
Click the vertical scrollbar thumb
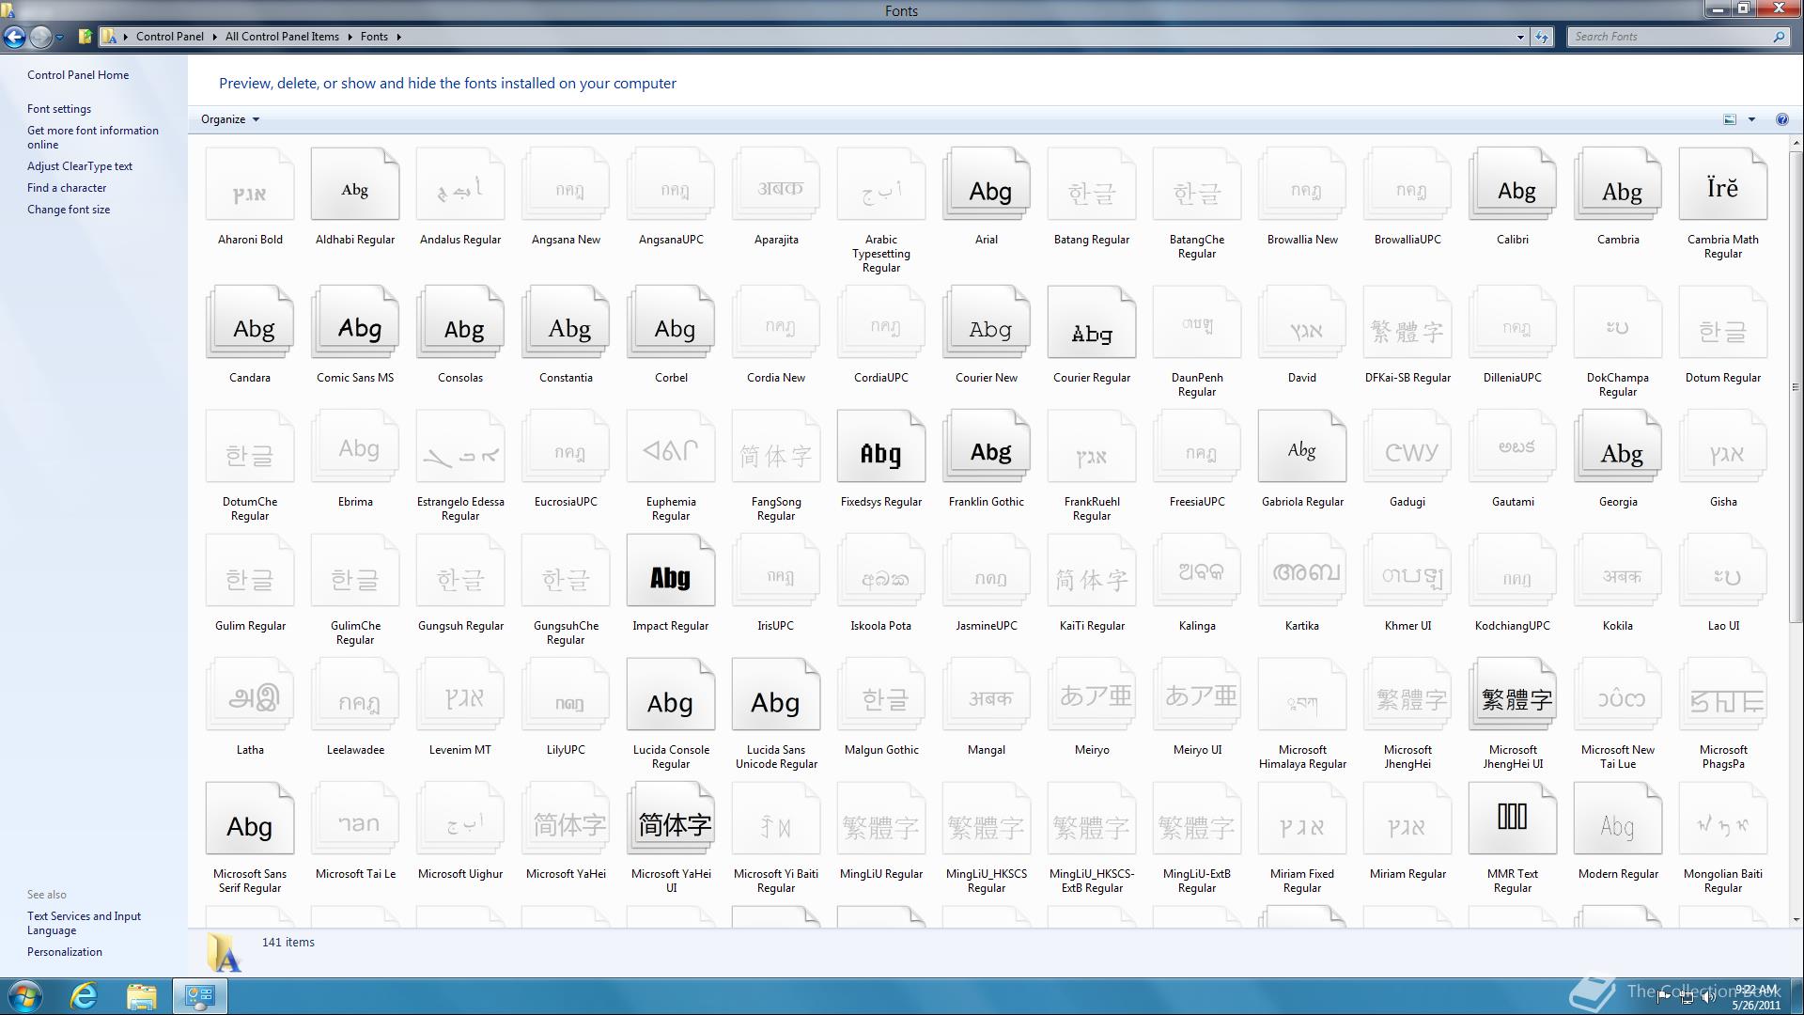pos(1796,385)
